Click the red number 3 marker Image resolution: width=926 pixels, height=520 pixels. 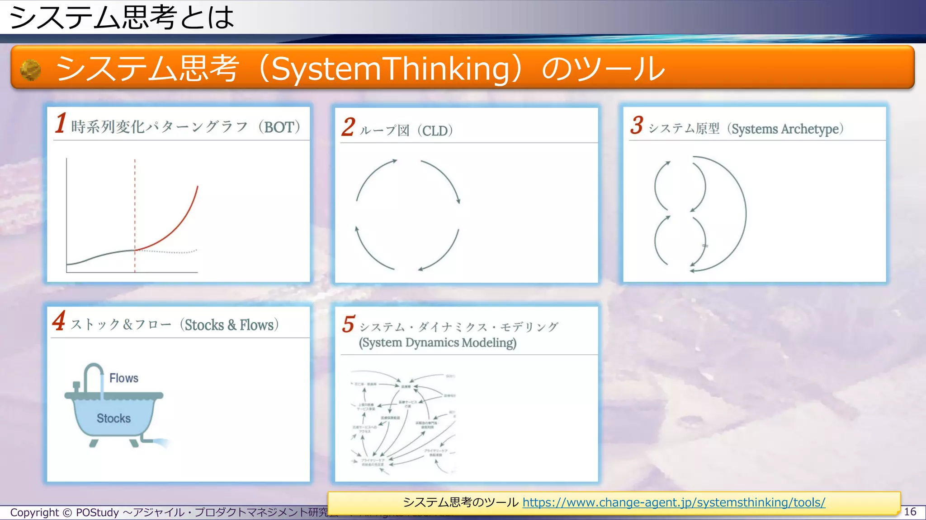637,125
